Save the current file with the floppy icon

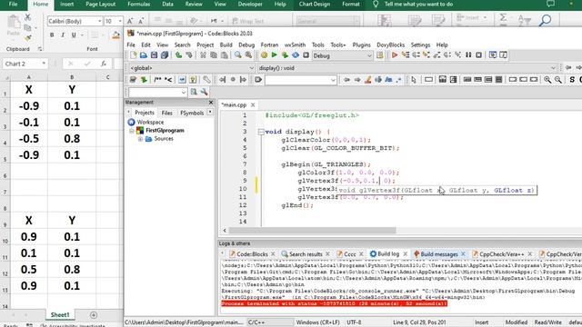tap(154, 55)
